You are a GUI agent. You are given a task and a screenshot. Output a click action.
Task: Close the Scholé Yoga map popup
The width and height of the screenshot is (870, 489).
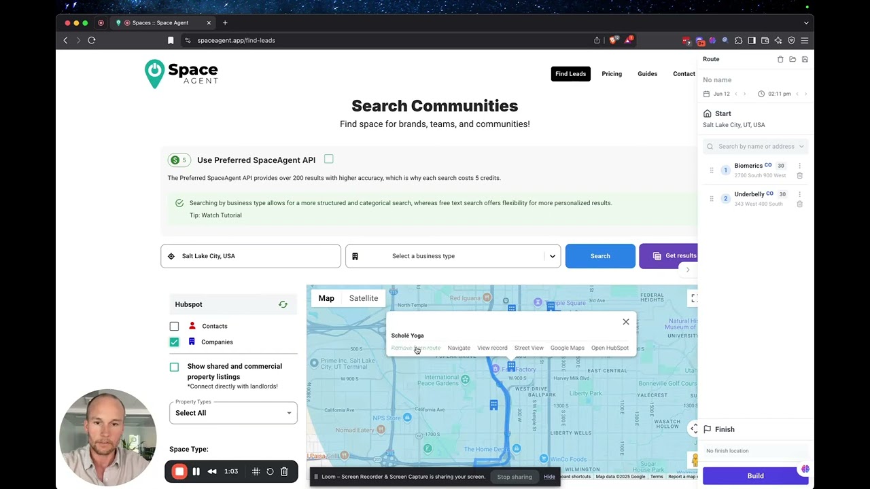(x=626, y=322)
